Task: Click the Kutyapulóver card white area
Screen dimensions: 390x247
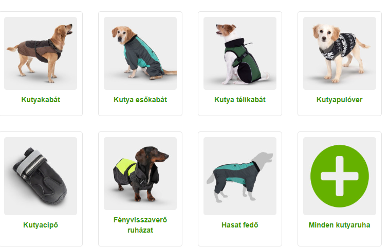Action: (x=340, y=110)
